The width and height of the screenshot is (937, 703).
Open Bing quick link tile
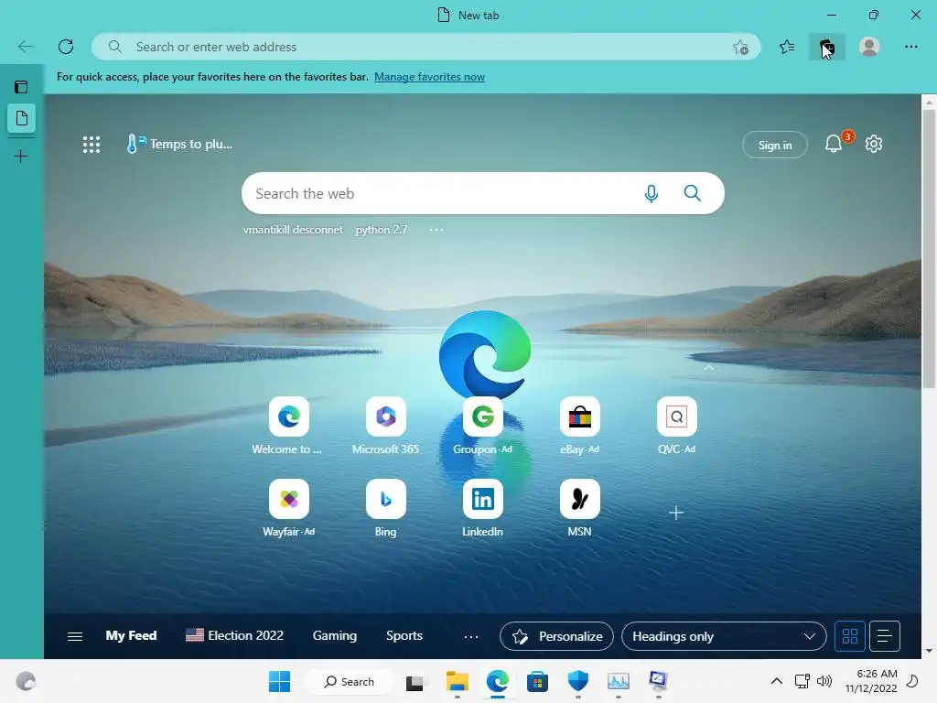[385, 508]
